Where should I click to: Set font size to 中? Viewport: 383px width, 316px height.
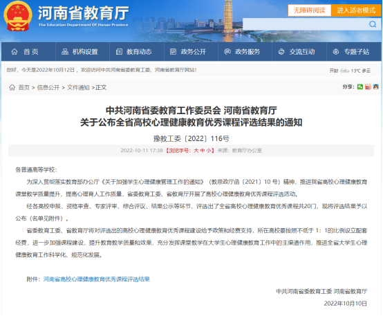[203, 151]
